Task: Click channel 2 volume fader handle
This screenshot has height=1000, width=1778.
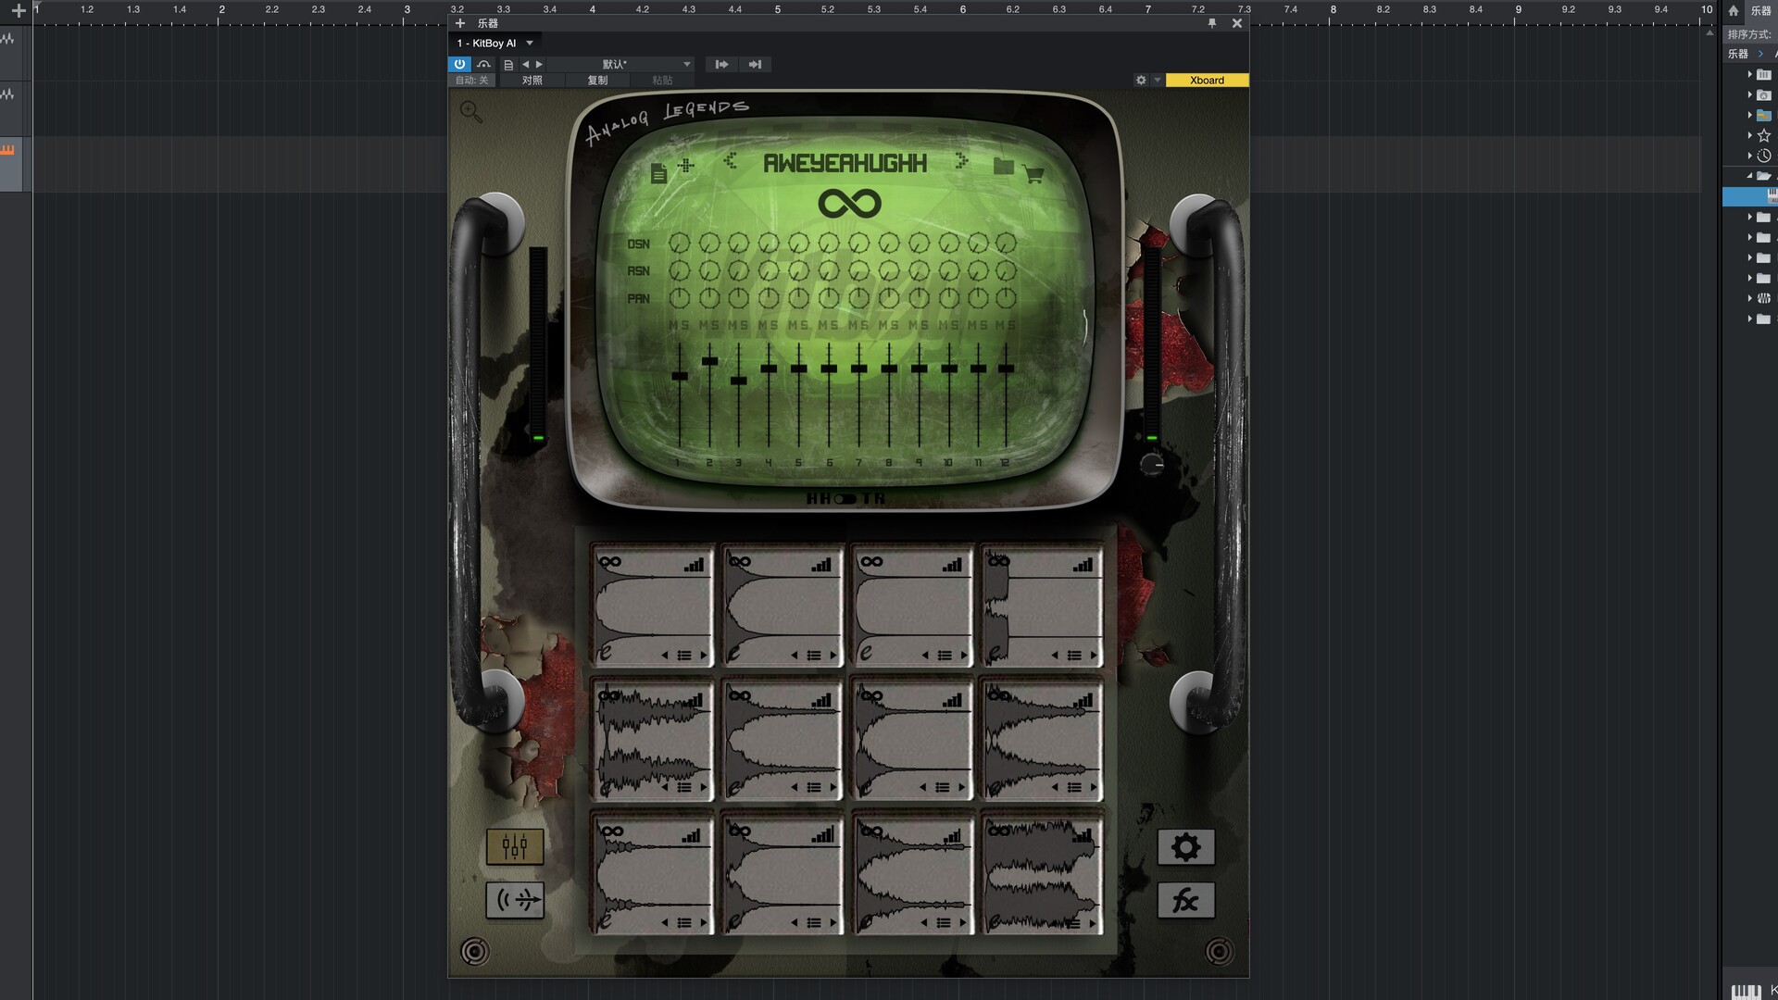Action: pos(709,361)
